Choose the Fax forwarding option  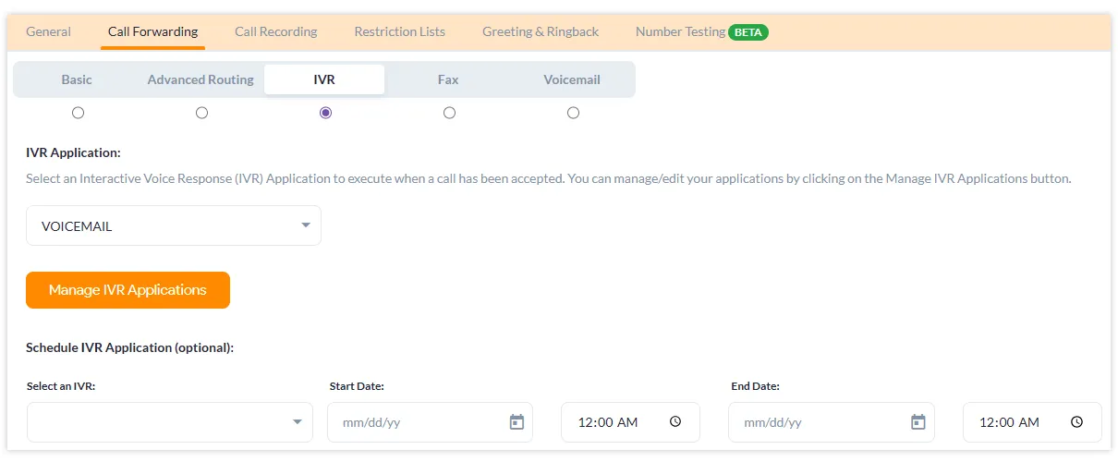pos(448,79)
